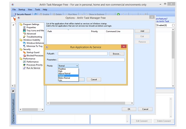Click the Performance folder icon

coord(21,59)
